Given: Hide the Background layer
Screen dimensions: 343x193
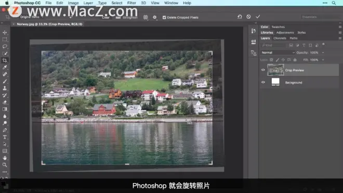Looking at the screenshot, I should (x=263, y=82).
